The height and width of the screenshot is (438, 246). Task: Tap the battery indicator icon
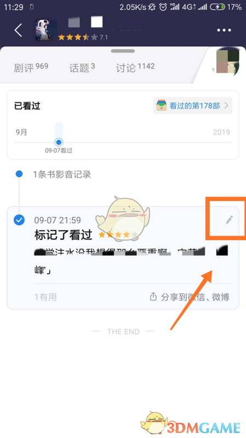pyautogui.click(x=218, y=7)
